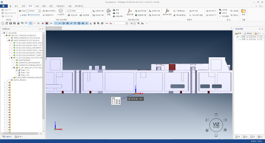Collapse 01_001_BASE_INF tree node
The height and width of the screenshot is (143, 265).
[12, 68]
